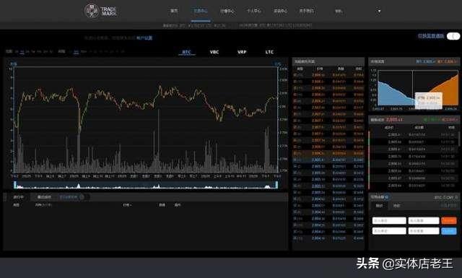
Task: Toggle the white switch at top right
Action: (453, 36)
